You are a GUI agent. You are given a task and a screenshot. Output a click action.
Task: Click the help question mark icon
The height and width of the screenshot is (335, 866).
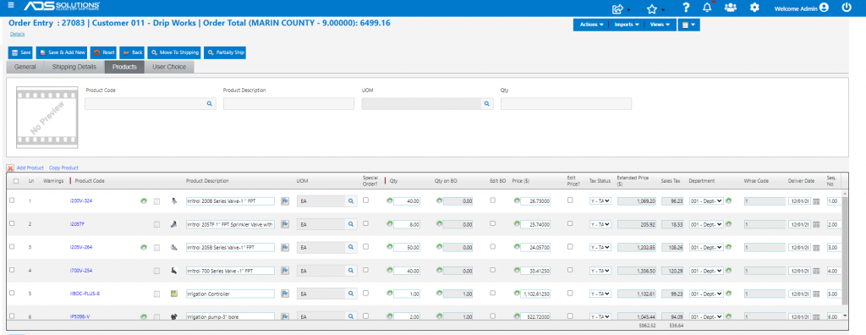[x=686, y=8]
